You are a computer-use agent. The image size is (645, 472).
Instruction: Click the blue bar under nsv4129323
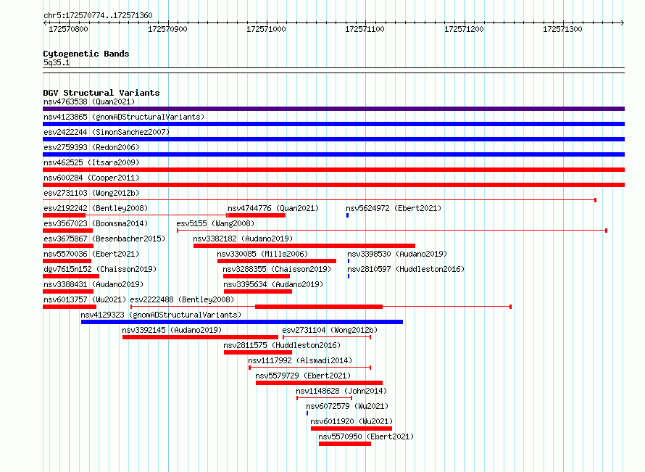(x=242, y=322)
